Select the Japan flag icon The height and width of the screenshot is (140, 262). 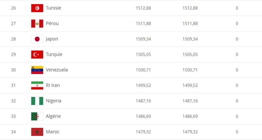[x=37, y=39]
